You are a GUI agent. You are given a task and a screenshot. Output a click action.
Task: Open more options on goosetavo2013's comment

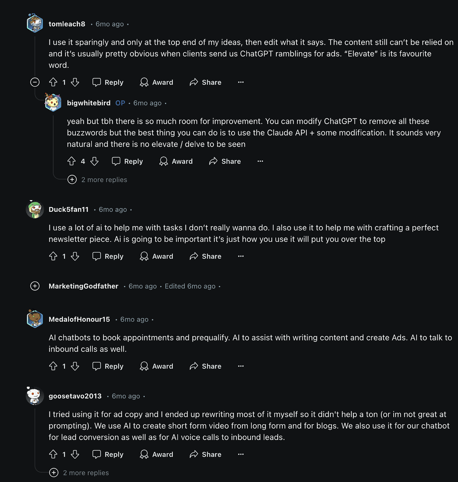241,454
